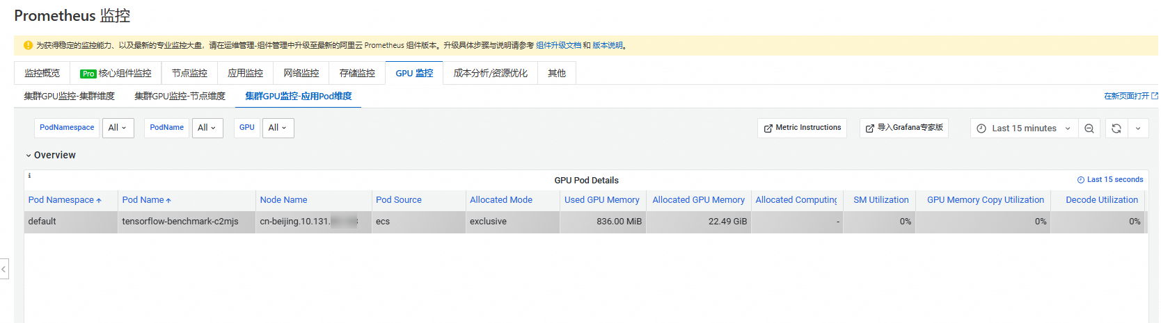Viewport: 1161px width, 323px height.
Task: Sort by Allocated Computing column
Action: coord(796,200)
